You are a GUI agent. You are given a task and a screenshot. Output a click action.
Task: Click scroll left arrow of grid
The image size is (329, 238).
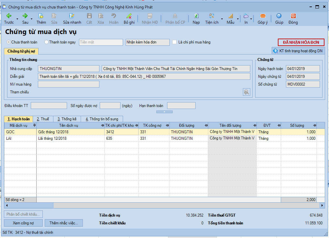coord(7,206)
